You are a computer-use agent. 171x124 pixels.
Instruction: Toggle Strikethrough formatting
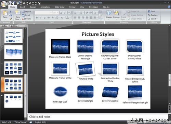pos(49,18)
